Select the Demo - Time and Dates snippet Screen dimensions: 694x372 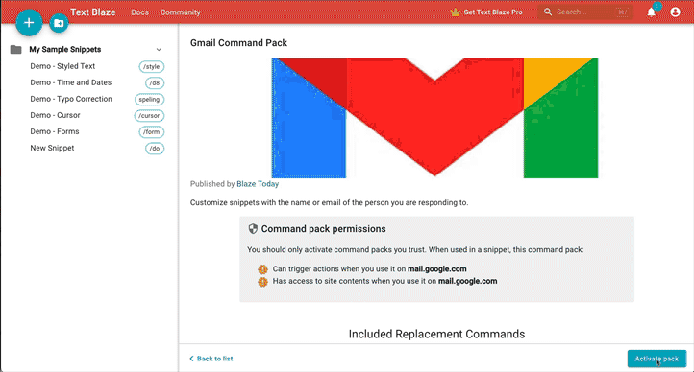coord(71,82)
